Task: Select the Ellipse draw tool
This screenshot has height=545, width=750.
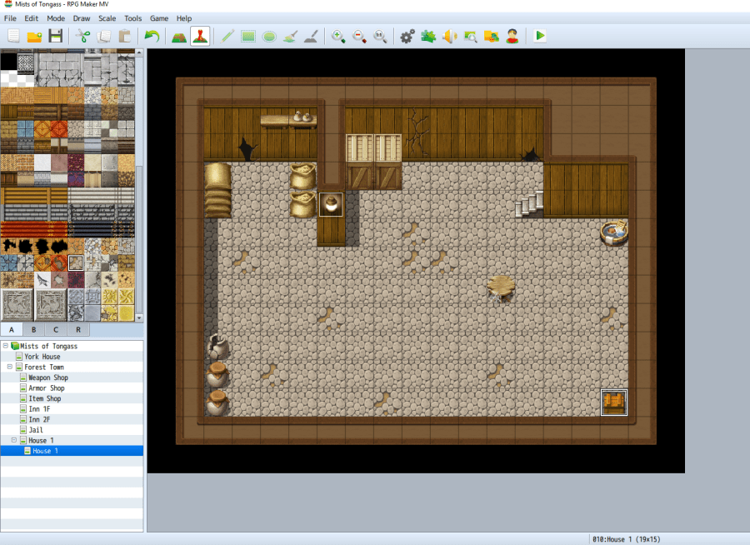Action: coord(269,36)
